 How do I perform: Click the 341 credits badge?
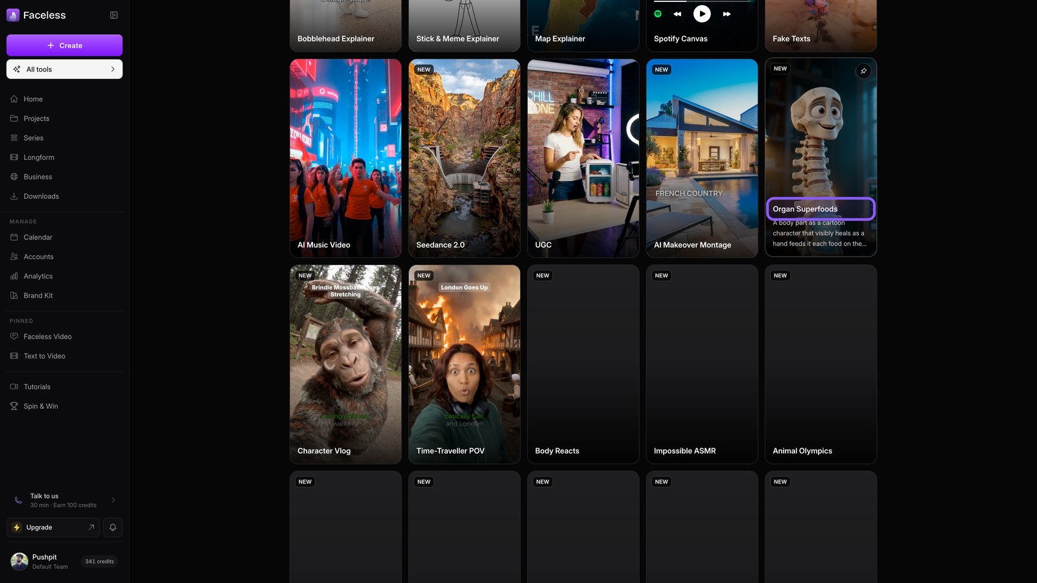(99, 562)
